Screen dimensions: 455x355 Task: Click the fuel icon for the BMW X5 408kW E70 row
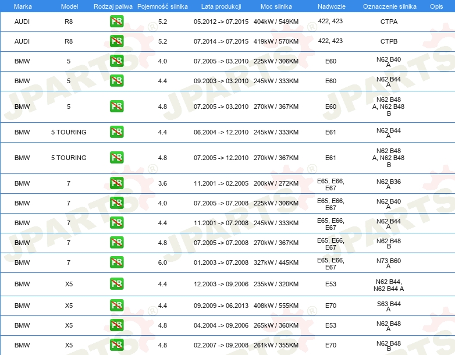click(x=116, y=305)
